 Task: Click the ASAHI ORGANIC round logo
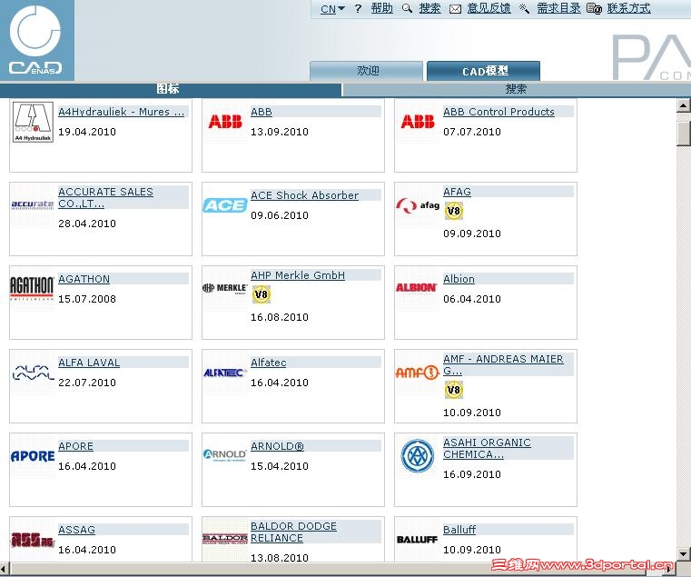[x=418, y=455]
